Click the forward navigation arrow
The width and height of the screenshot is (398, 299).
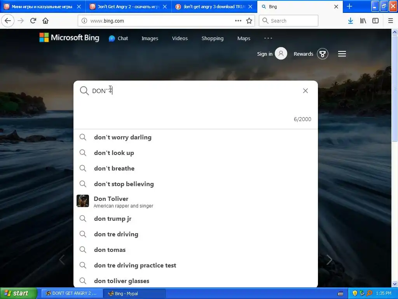click(x=21, y=21)
